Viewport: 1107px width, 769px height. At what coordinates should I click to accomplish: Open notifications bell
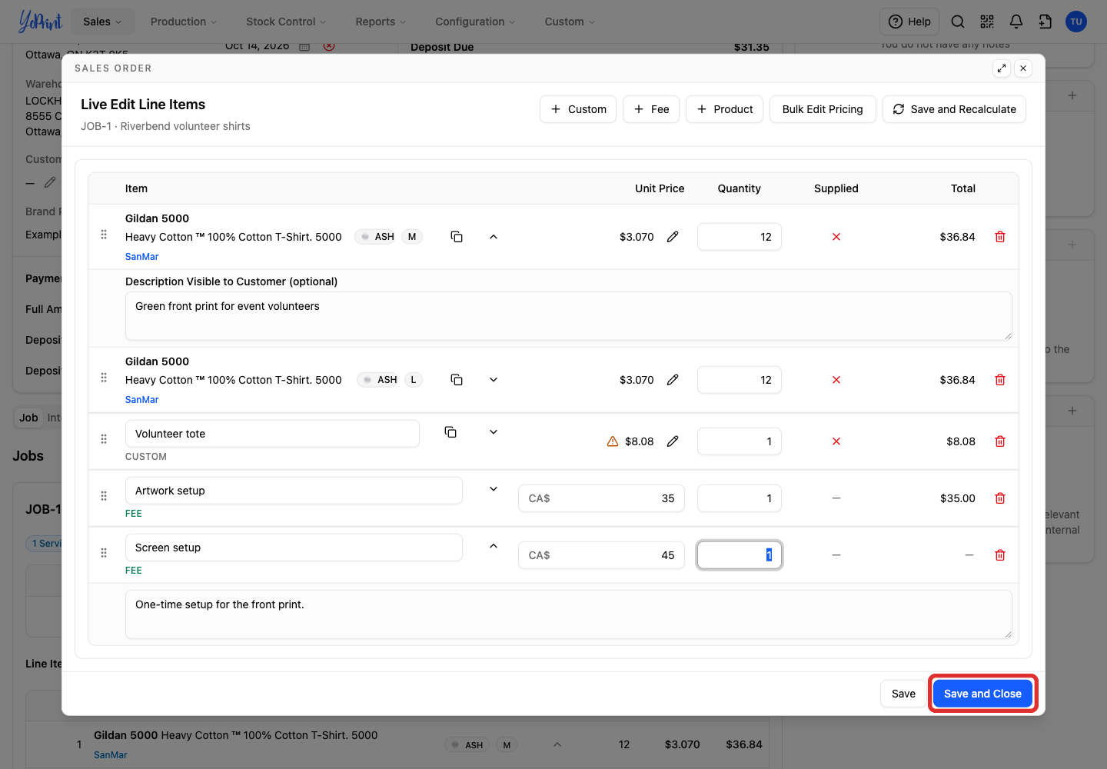pyautogui.click(x=1016, y=22)
